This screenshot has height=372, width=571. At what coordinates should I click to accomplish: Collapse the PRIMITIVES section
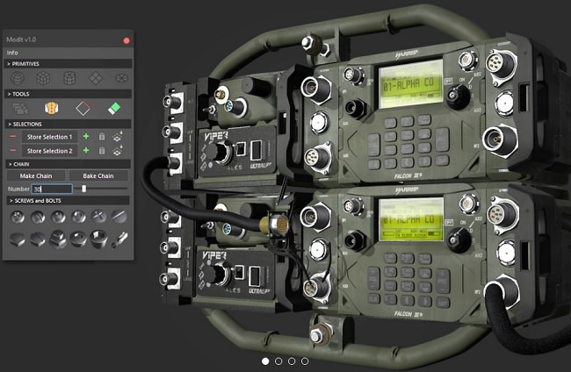click(x=68, y=64)
